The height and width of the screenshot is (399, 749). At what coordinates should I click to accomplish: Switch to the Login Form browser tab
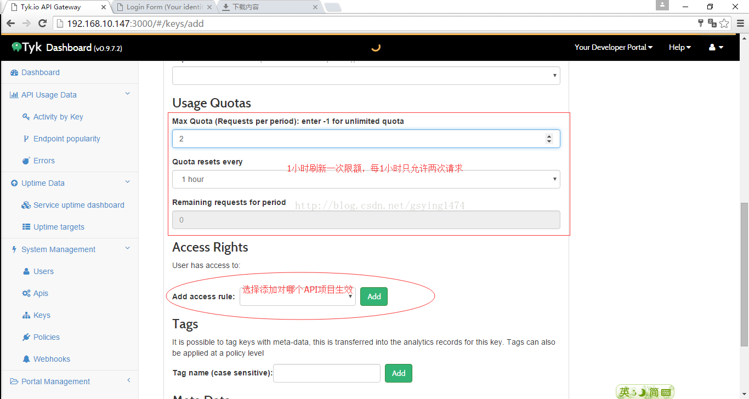coord(164,7)
